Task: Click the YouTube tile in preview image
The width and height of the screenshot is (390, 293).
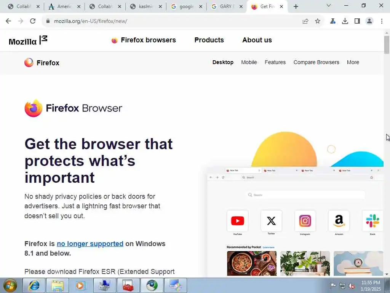Action: (238, 221)
